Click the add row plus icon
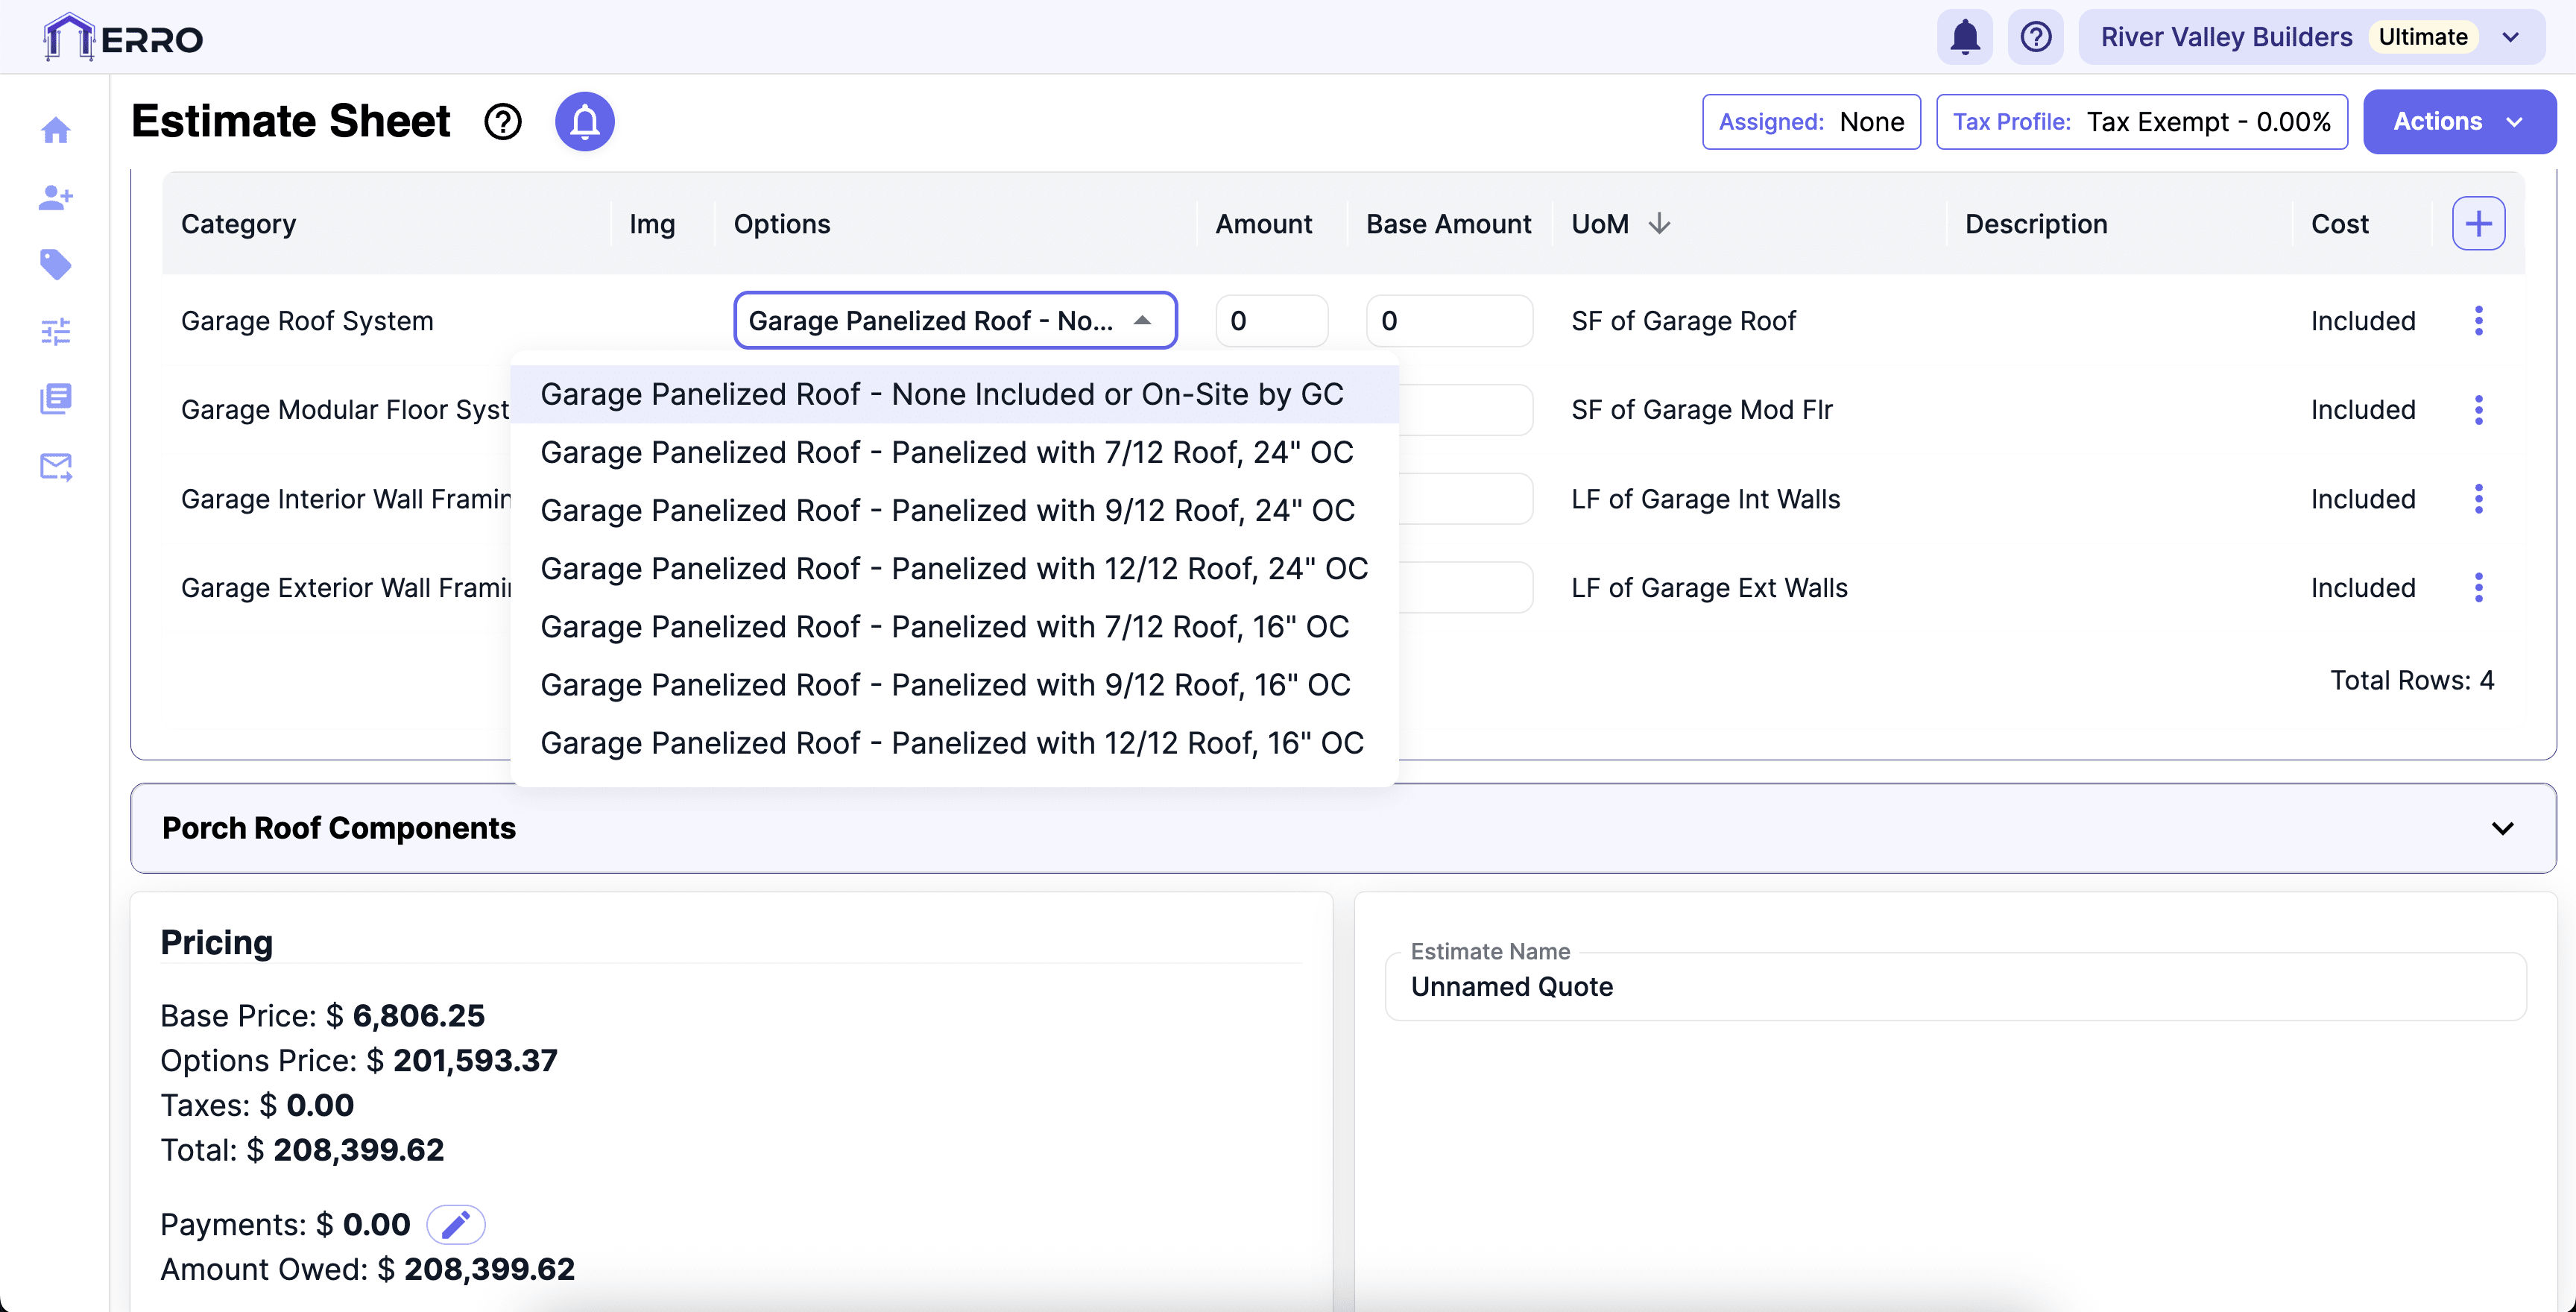2576x1312 pixels. click(2478, 223)
